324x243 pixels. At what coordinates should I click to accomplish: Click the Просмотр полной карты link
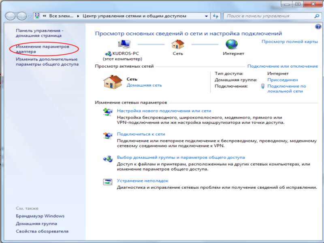(x=289, y=42)
